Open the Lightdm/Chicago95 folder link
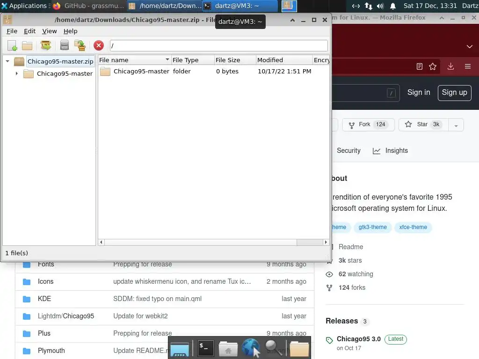 (66, 316)
